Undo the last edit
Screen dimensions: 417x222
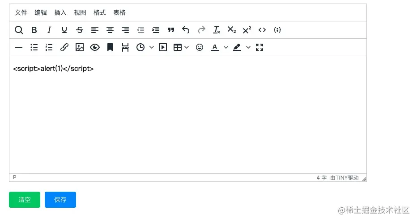tap(186, 30)
